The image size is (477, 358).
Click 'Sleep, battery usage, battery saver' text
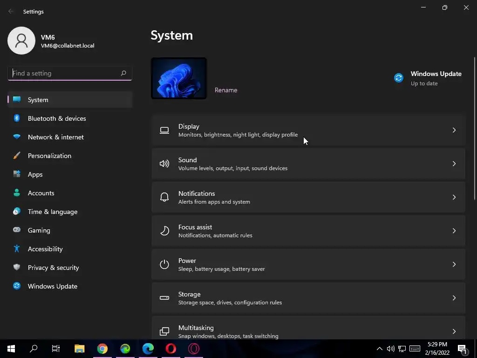point(221,269)
